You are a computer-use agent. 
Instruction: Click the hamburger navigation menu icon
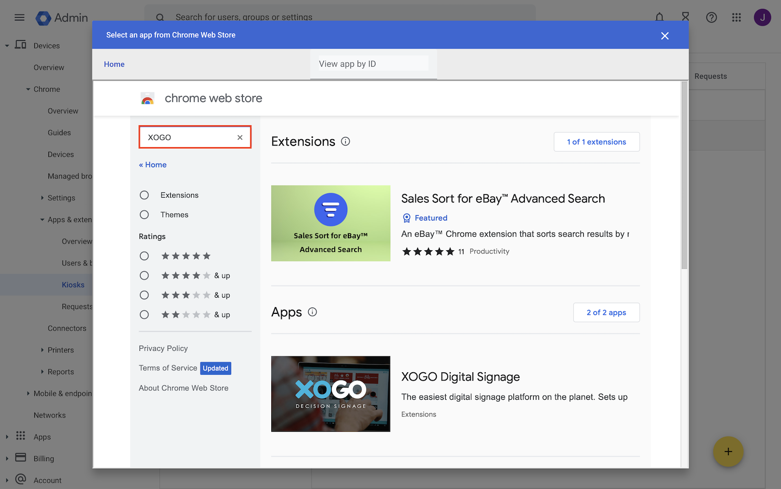click(19, 17)
